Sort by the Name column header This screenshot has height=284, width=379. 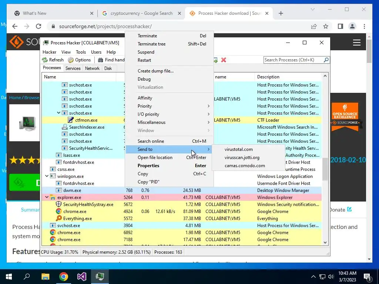(79, 77)
